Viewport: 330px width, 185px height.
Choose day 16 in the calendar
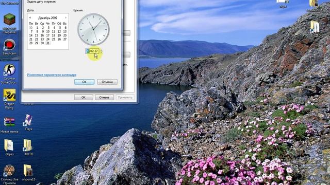(x=42, y=35)
